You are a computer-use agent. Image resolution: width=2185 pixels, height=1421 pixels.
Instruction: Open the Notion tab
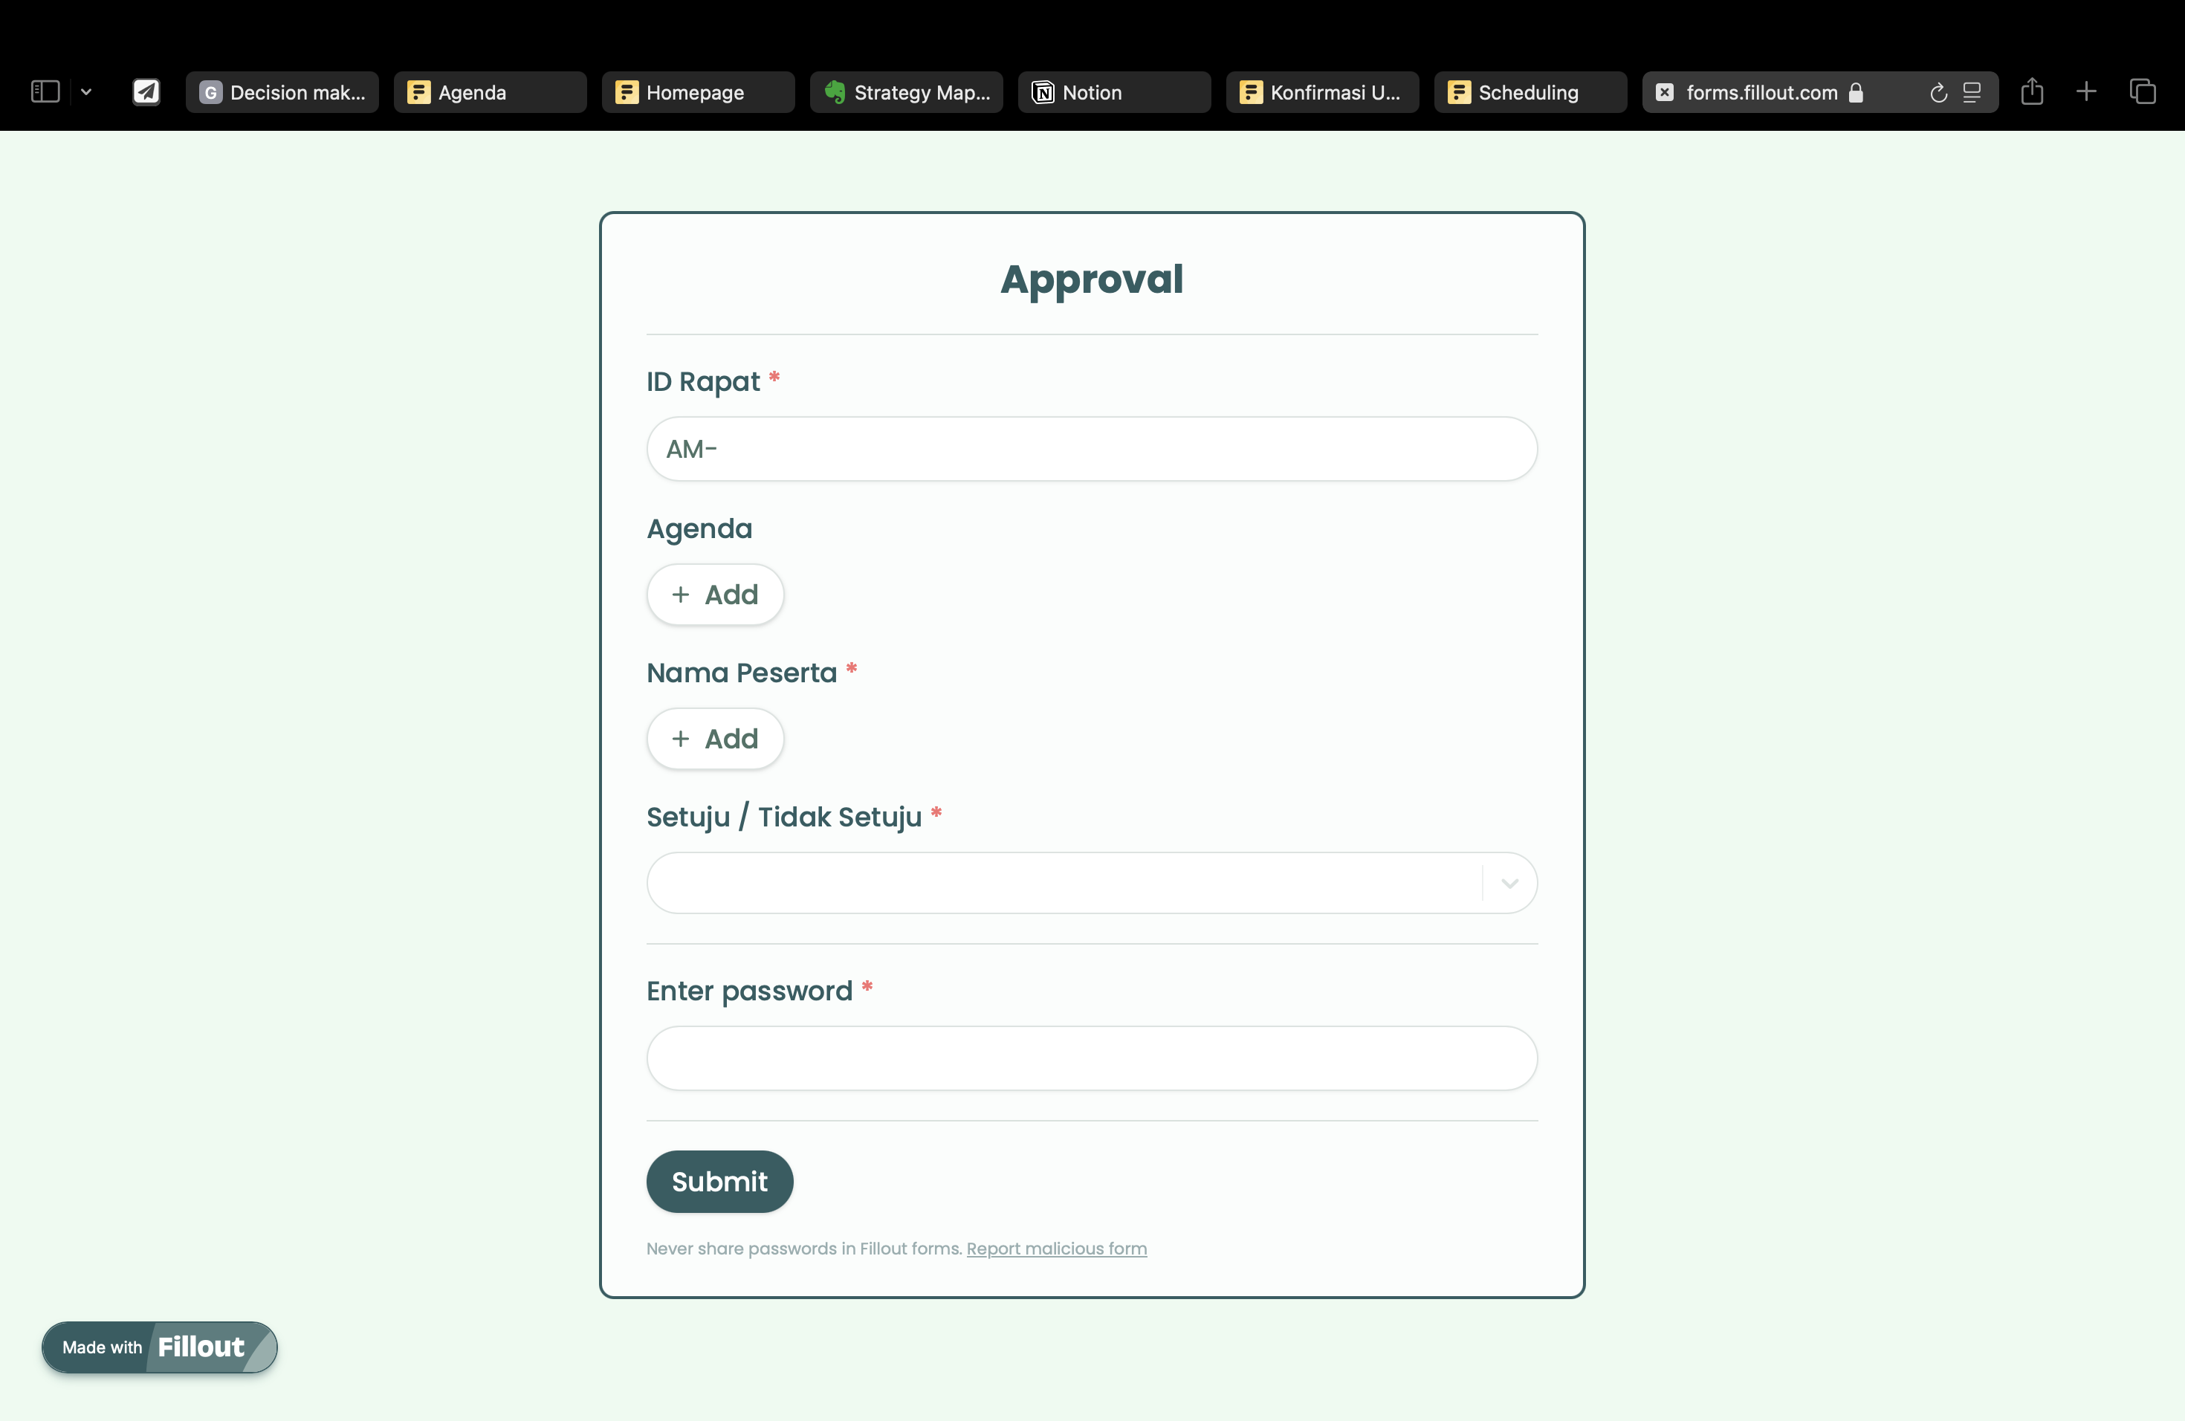[1115, 92]
